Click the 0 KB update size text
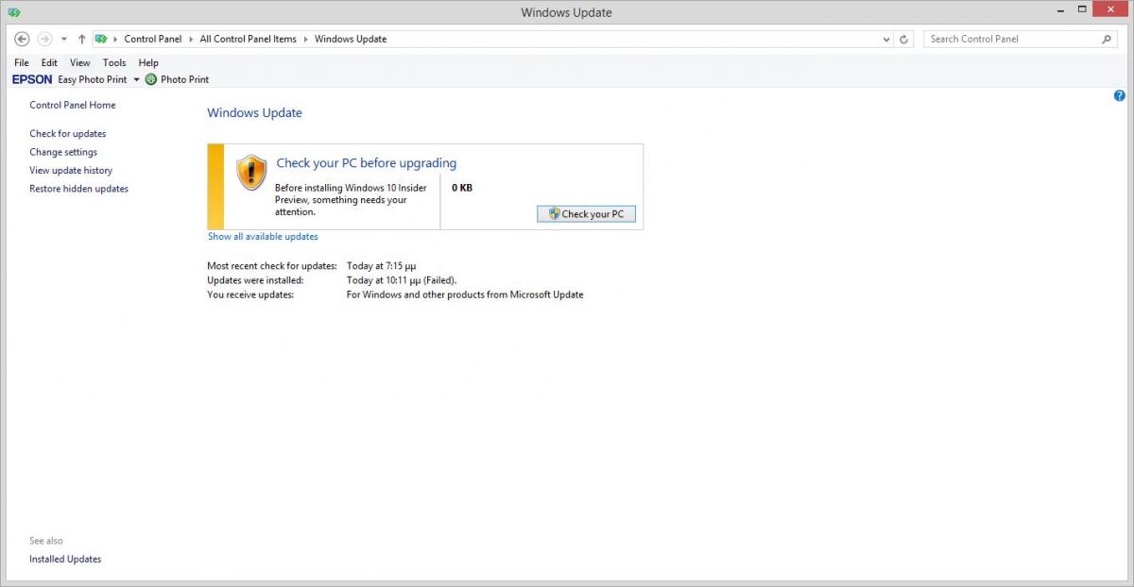Viewport: 1134px width, 587px height. pyautogui.click(x=462, y=188)
